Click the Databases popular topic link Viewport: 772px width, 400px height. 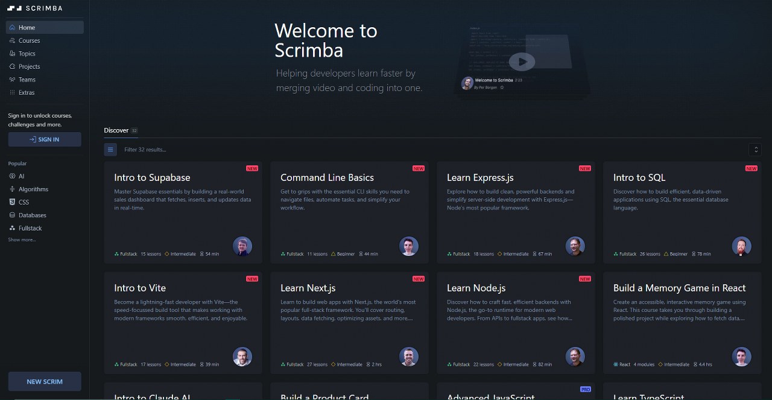(x=33, y=215)
